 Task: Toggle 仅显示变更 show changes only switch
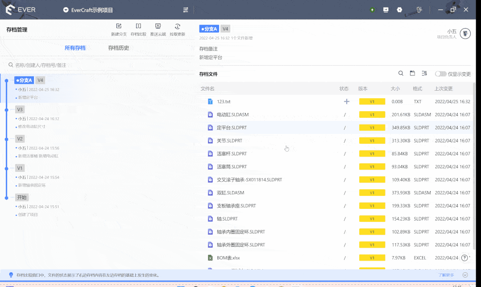click(x=440, y=74)
